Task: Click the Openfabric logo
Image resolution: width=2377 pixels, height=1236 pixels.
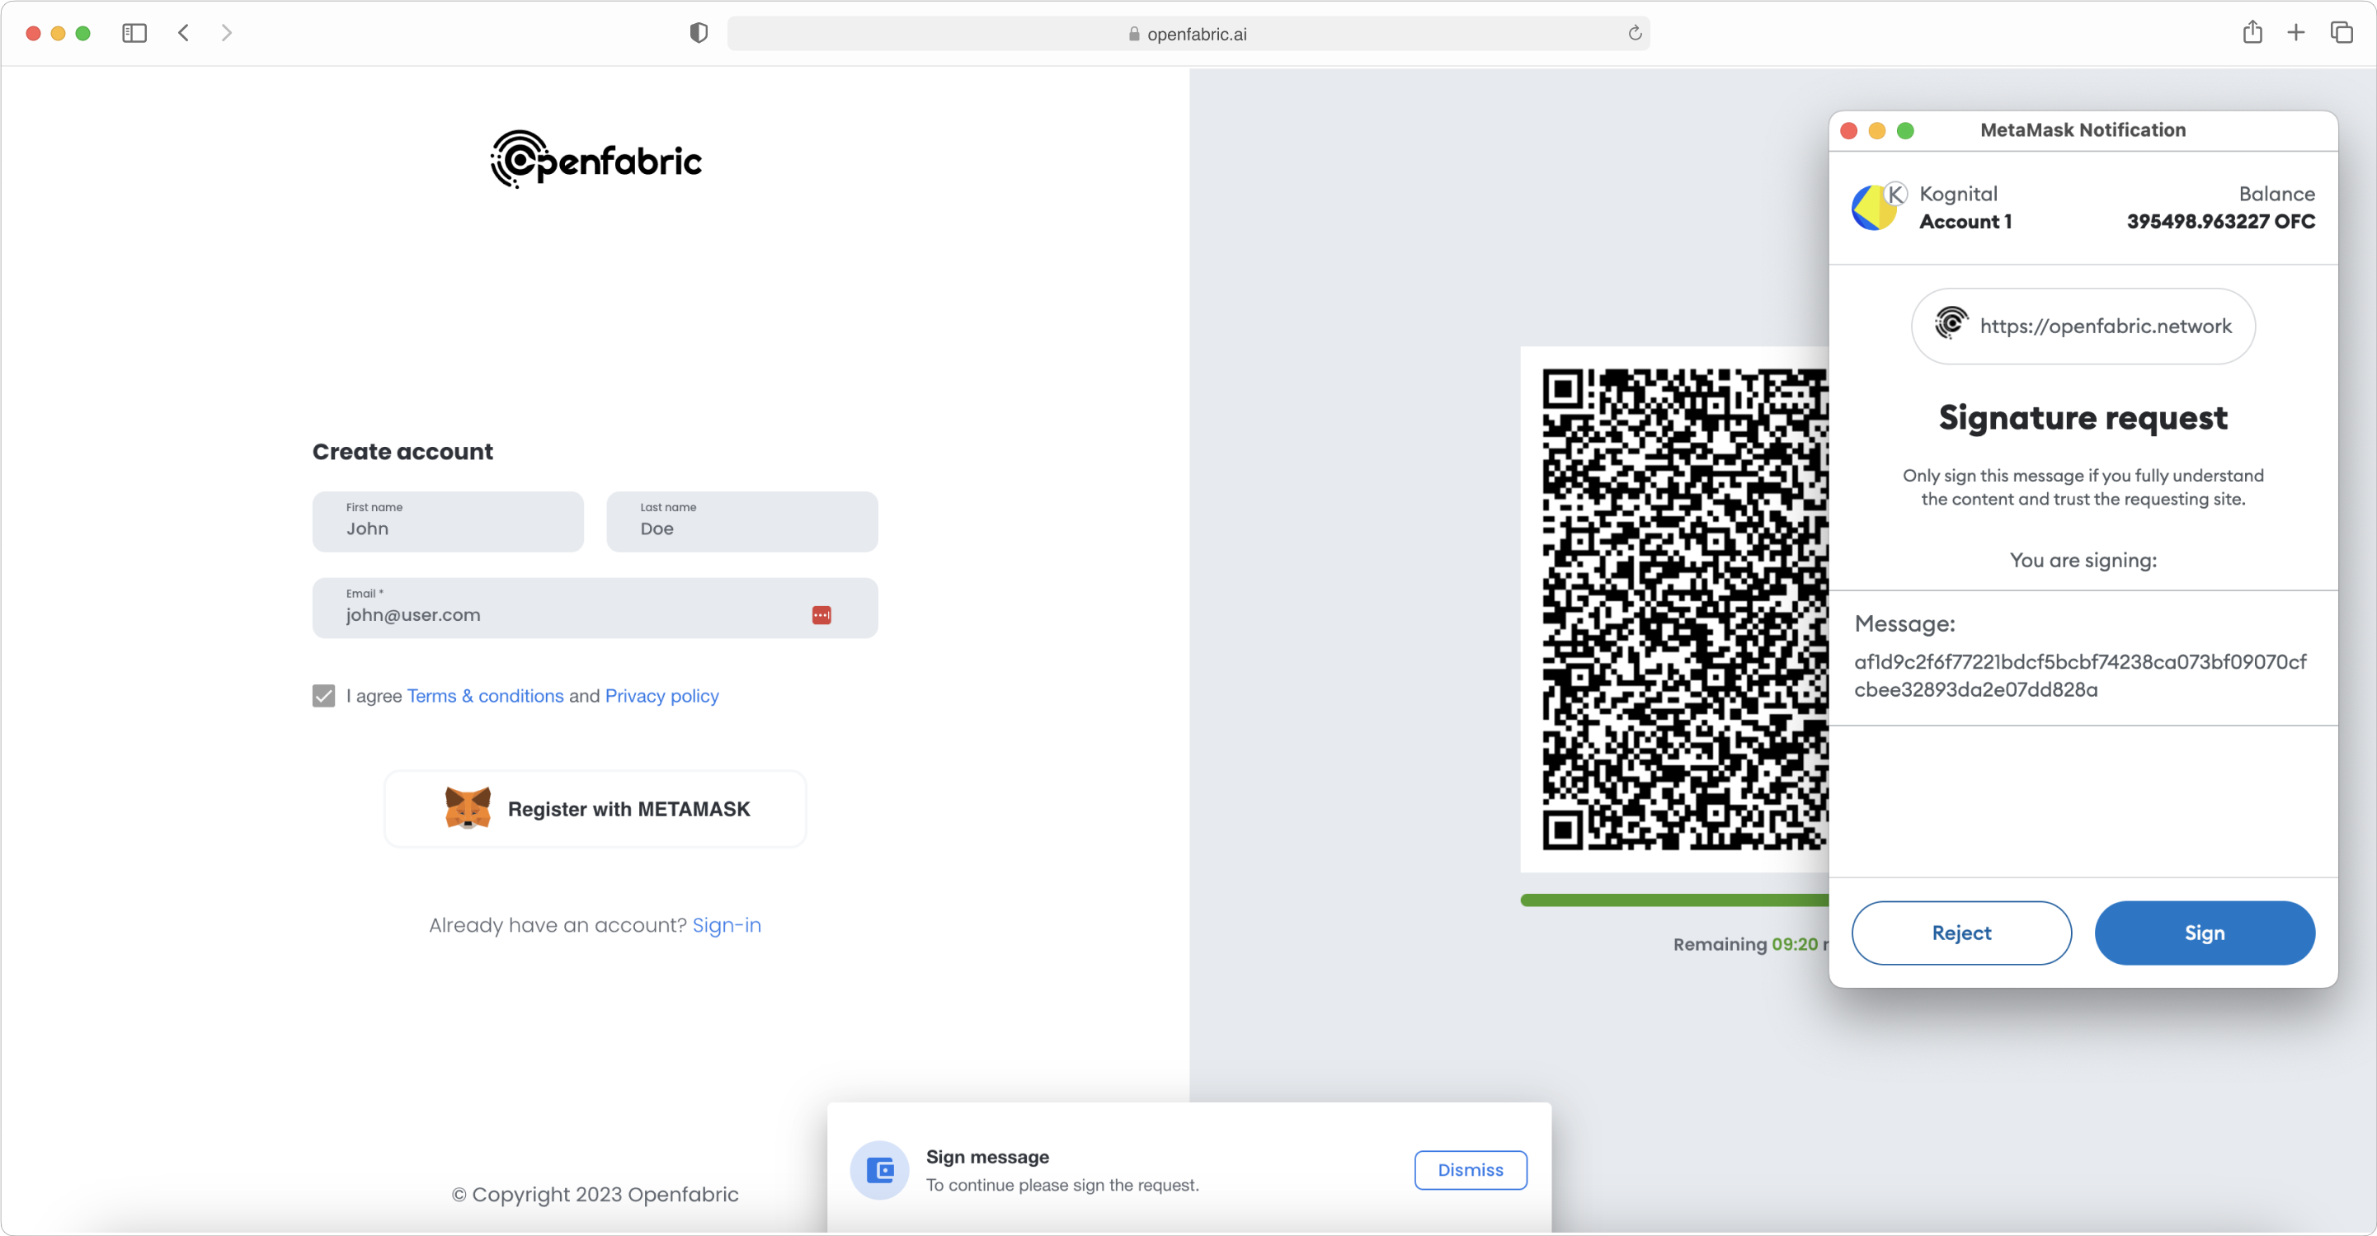Action: [x=596, y=160]
